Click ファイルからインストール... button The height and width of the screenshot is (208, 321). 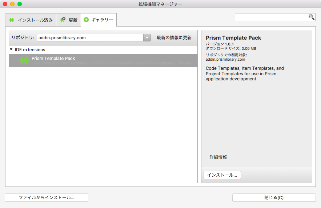(47, 197)
